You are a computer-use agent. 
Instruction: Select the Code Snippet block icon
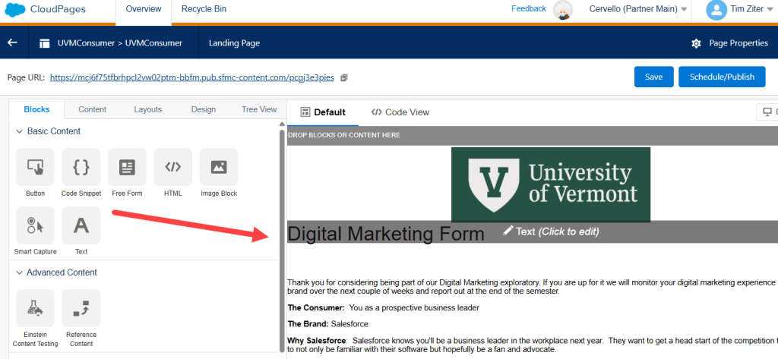(x=81, y=167)
